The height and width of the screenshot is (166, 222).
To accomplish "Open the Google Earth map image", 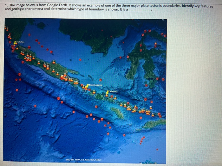I will click(85, 91).
